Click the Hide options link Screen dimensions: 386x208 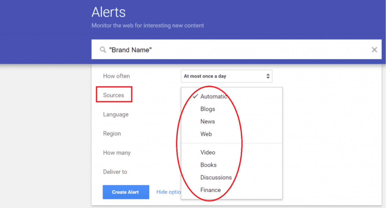point(168,192)
